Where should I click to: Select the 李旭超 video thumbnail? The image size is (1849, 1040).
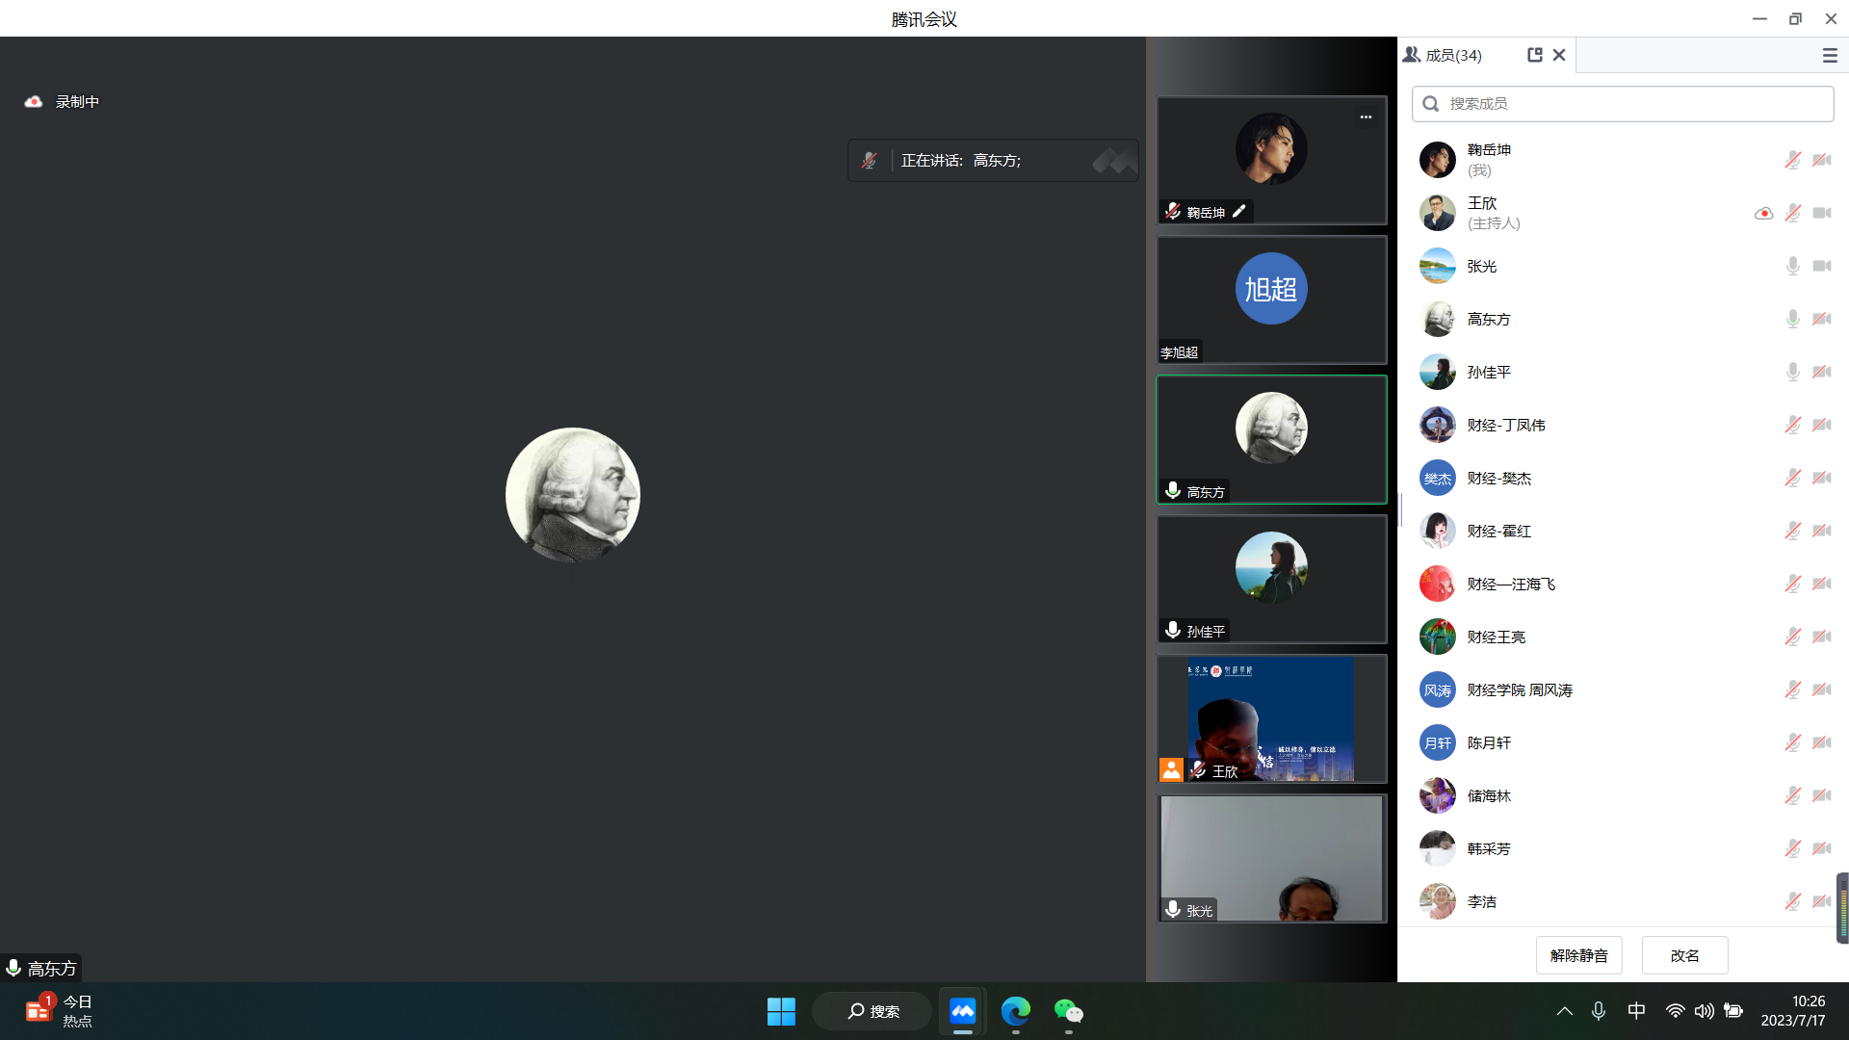[x=1271, y=299]
